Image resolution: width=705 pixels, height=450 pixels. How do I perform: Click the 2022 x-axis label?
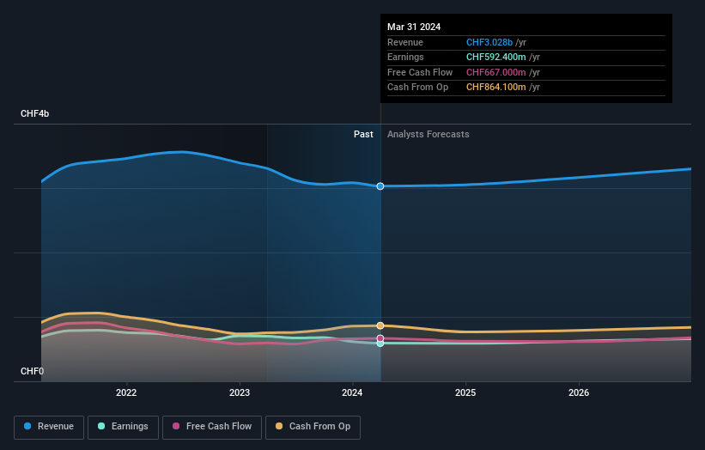click(x=126, y=392)
